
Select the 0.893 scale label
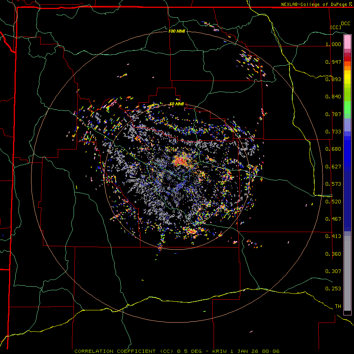(x=333, y=79)
